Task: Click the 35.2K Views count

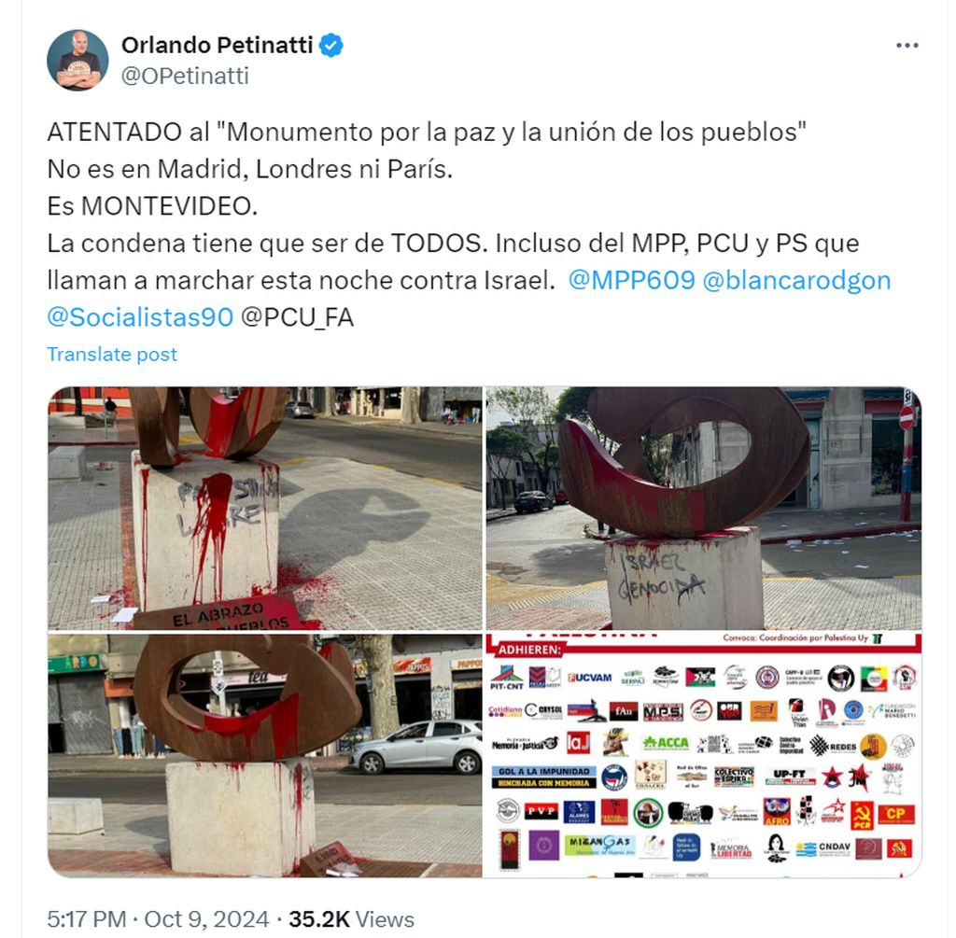Action: coord(351,919)
